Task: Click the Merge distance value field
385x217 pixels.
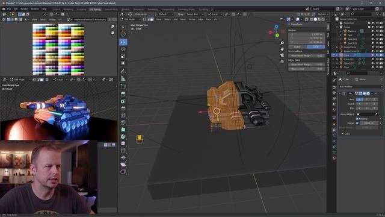Action: click(369, 123)
